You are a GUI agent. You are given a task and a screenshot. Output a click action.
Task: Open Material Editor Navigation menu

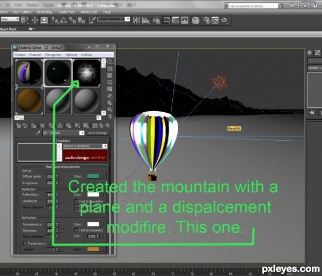(x=53, y=55)
